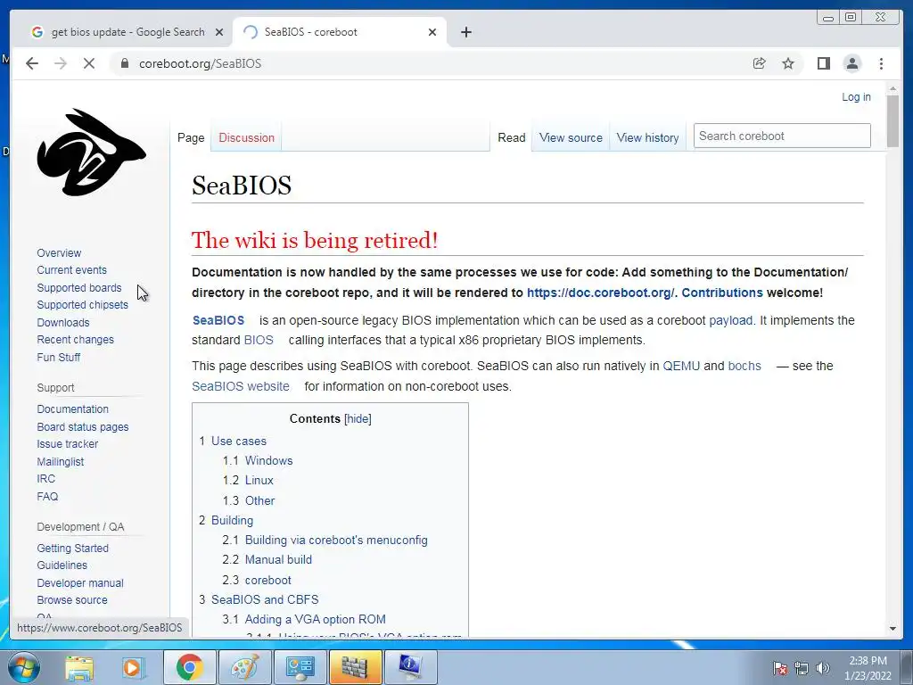Viewport: 913px width, 685px height.
Task: Open the Developer manual link
Action: [80, 583]
